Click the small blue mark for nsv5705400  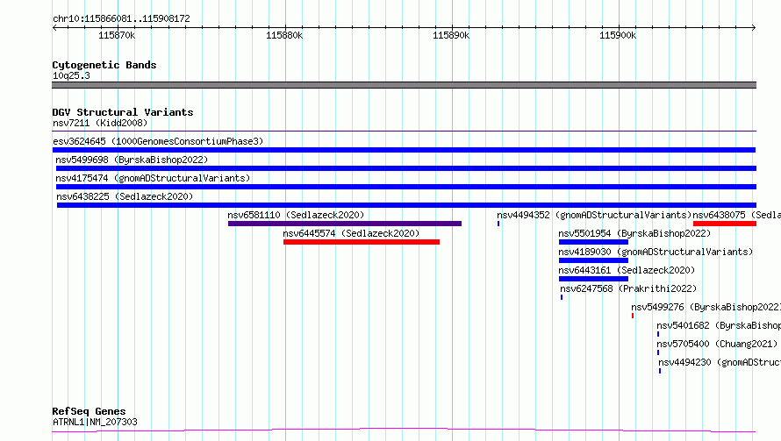tap(658, 352)
